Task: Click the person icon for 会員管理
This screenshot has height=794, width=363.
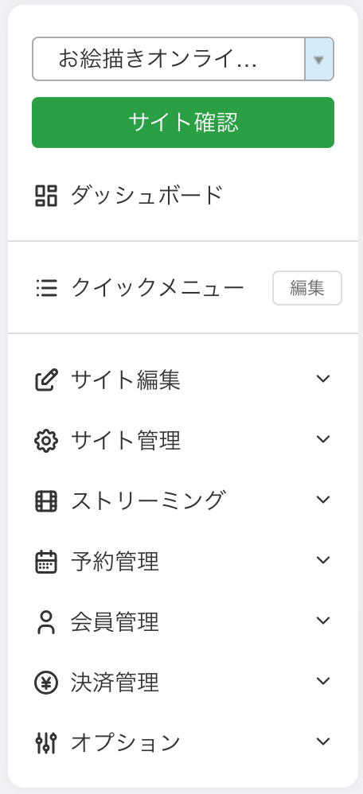Action: 46,622
